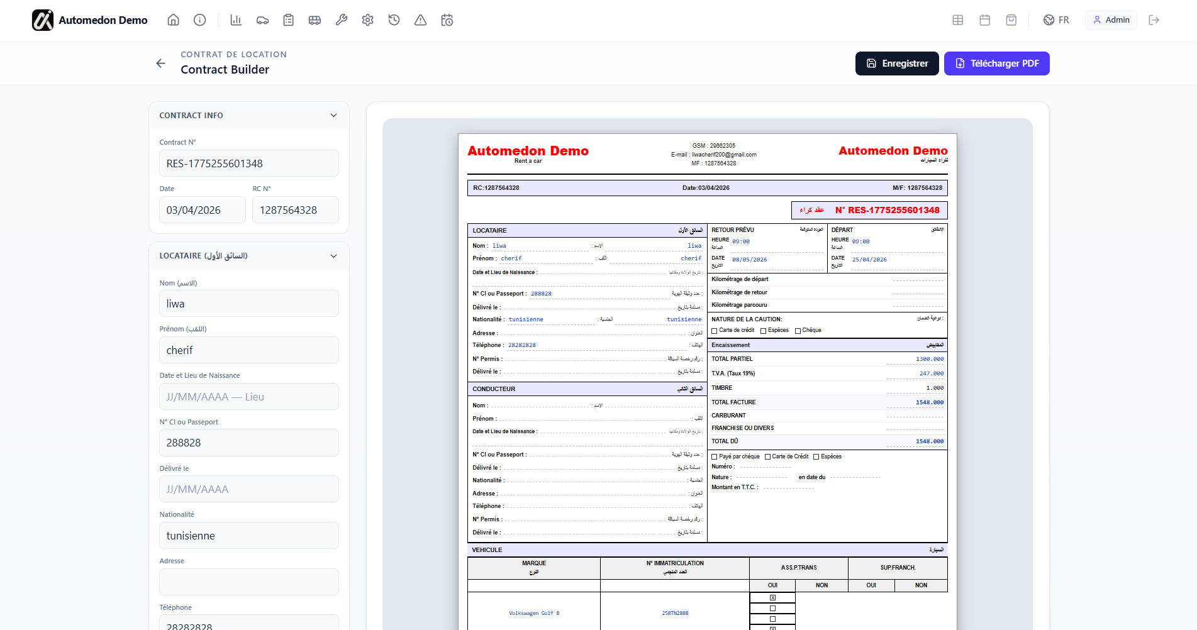Open the calendar icon near Admin

[984, 19]
